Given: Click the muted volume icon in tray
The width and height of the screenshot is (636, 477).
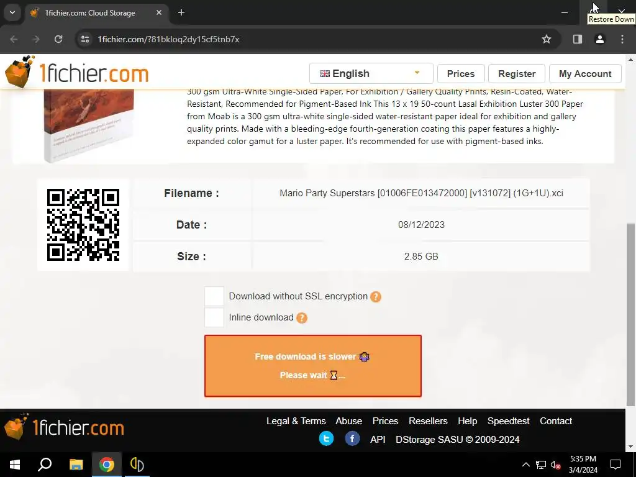Looking at the screenshot, I should (x=556, y=465).
